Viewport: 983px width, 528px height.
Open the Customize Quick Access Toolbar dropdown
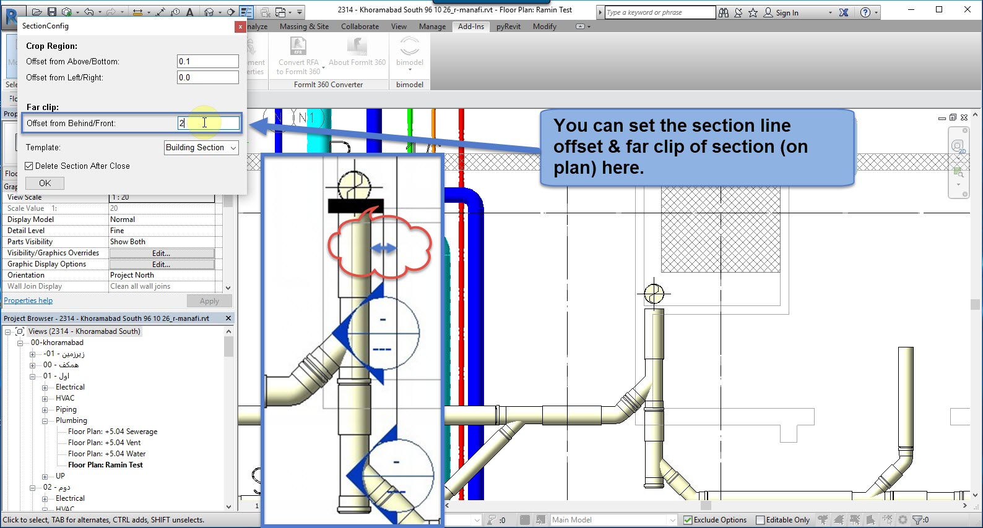tap(300, 12)
